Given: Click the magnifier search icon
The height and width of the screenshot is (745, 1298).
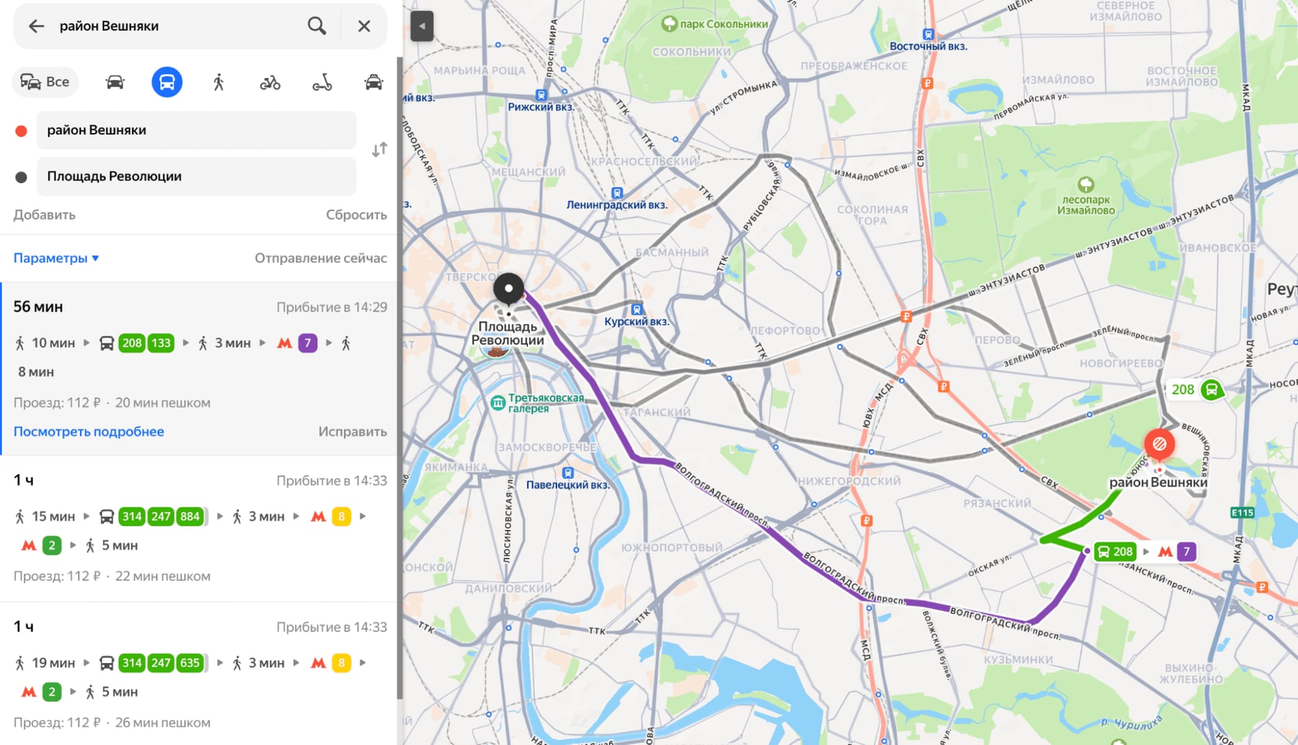Looking at the screenshot, I should [316, 26].
